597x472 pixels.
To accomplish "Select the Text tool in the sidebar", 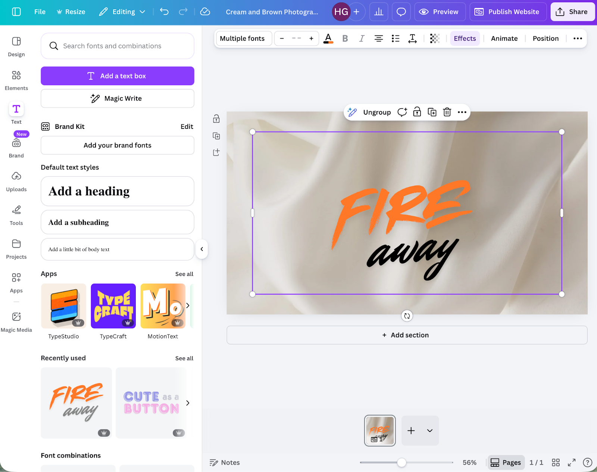I will tap(16, 112).
